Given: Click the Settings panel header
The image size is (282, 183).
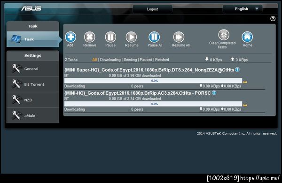Looking at the screenshot, I should point(33,55).
